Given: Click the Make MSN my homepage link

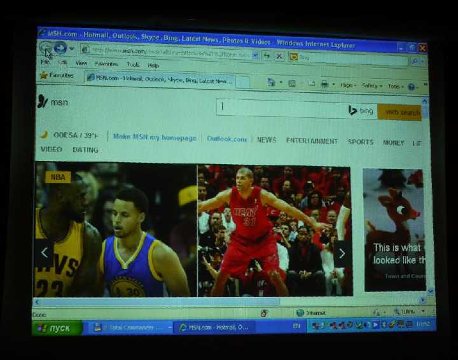Looking at the screenshot, I should click(x=155, y=137).
